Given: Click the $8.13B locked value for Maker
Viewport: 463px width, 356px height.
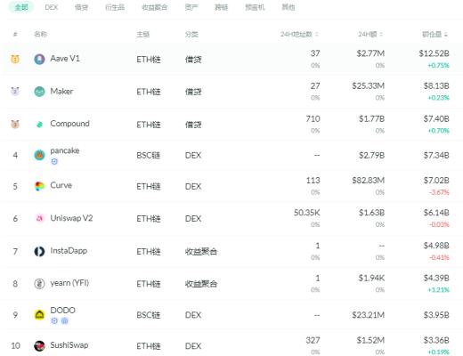Looking at the screenshot, I should [x=436, y=85].
